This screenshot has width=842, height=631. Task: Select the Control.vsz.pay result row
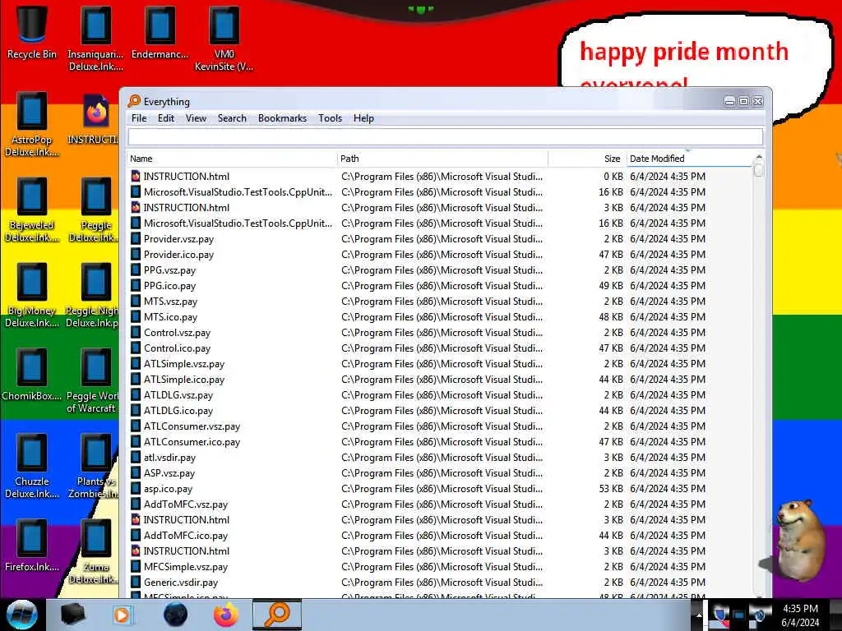[441, 332]
